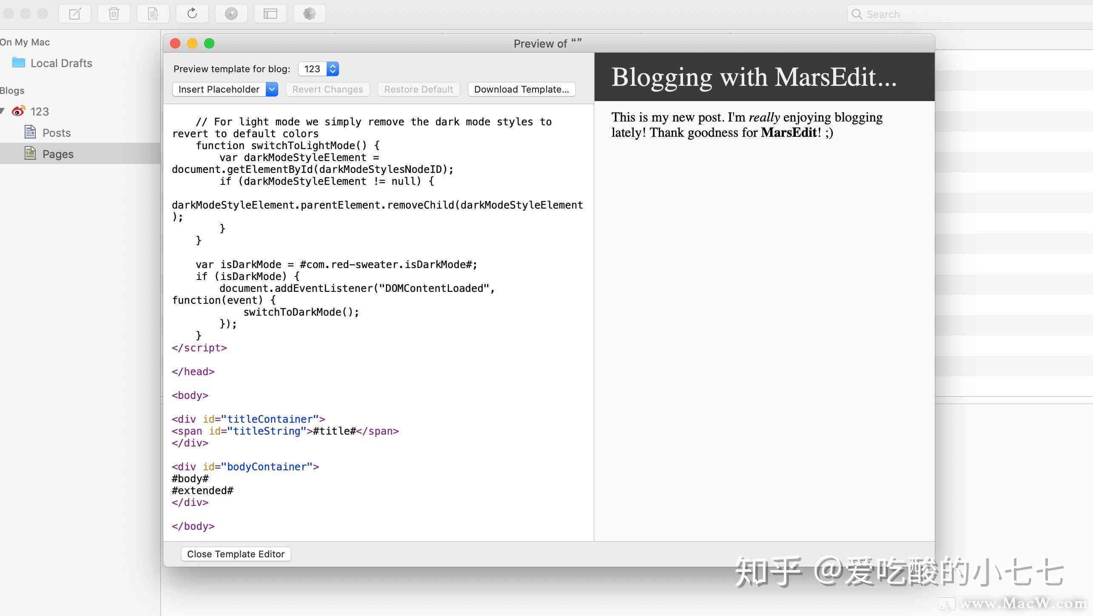Click the "Preview template for blog:" label
Image resolution: width=1093 pixels, height=616 pixels.
[x=232, y=69]
